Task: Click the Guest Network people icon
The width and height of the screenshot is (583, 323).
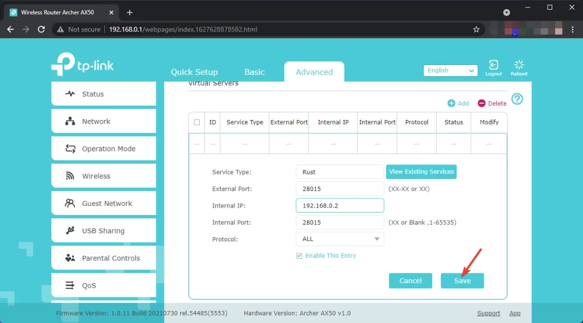Action: [x=70, y=203]
